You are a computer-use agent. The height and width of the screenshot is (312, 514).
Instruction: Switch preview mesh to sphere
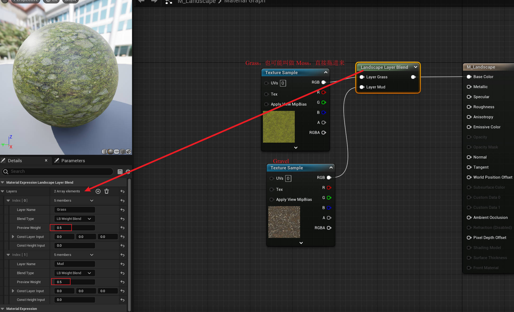point(111,151)
